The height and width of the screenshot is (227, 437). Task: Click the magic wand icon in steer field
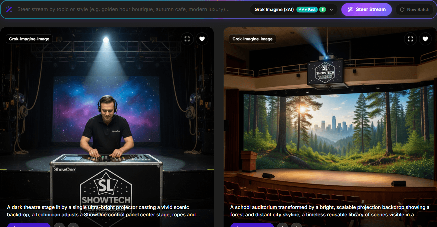[9, 9]
